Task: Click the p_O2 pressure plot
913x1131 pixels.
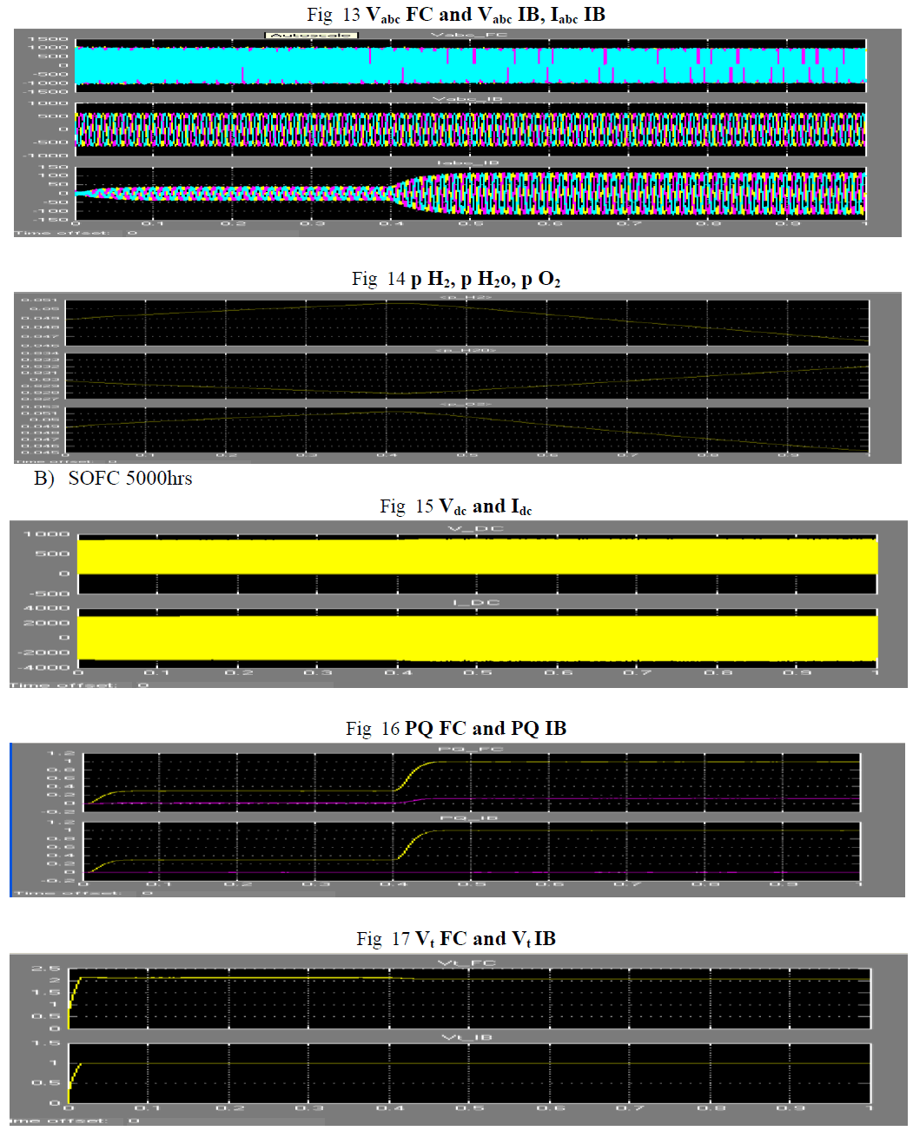Action: coord(467,429)
